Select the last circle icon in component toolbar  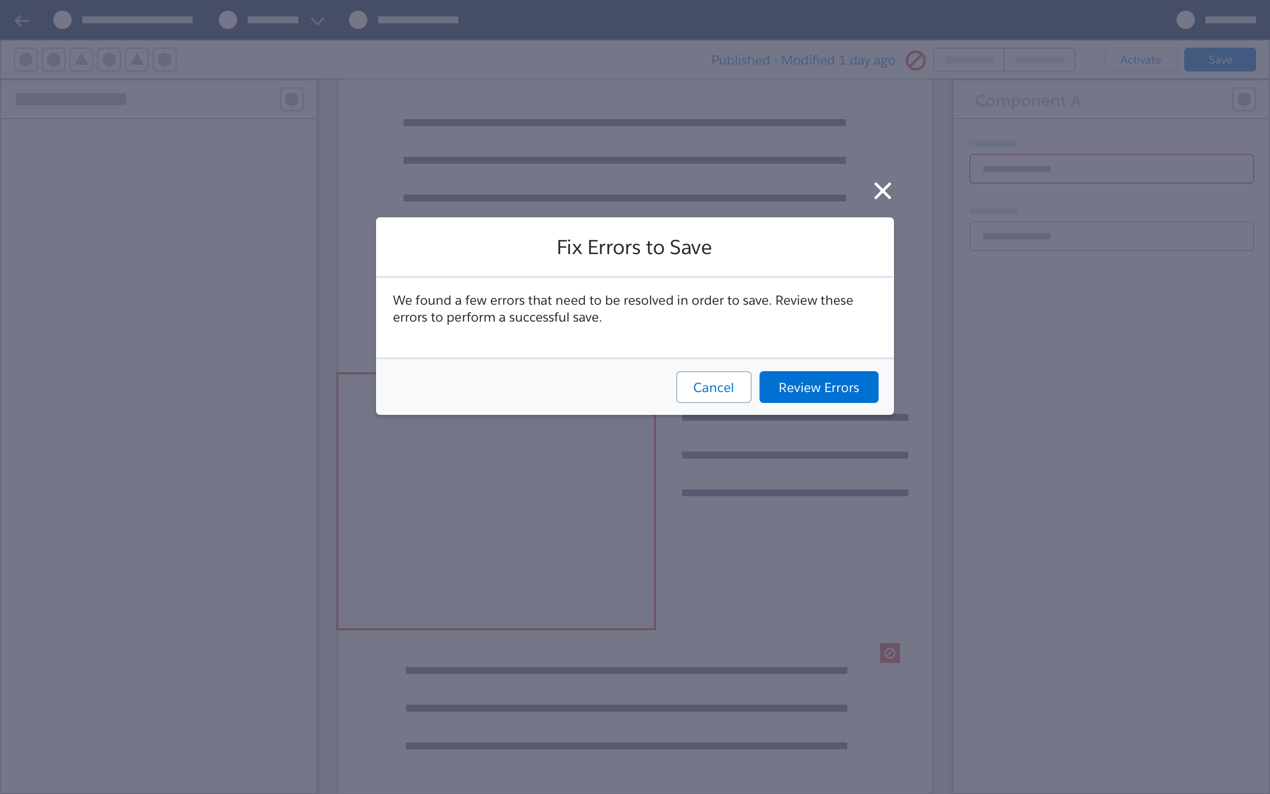[x=164, y=60]
